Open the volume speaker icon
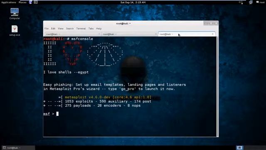 241,2
